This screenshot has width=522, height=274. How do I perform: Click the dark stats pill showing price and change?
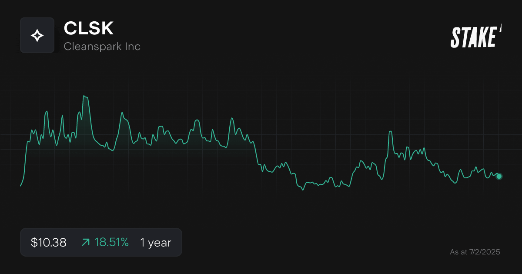pos(101,242)
